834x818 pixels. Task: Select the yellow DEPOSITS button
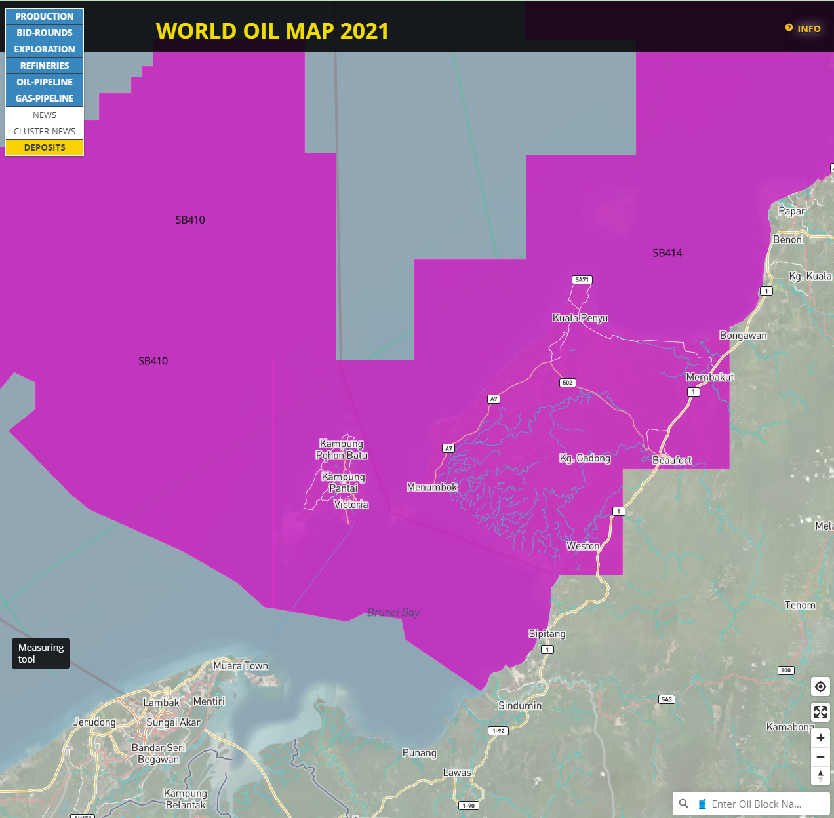(x=45, y=147)
